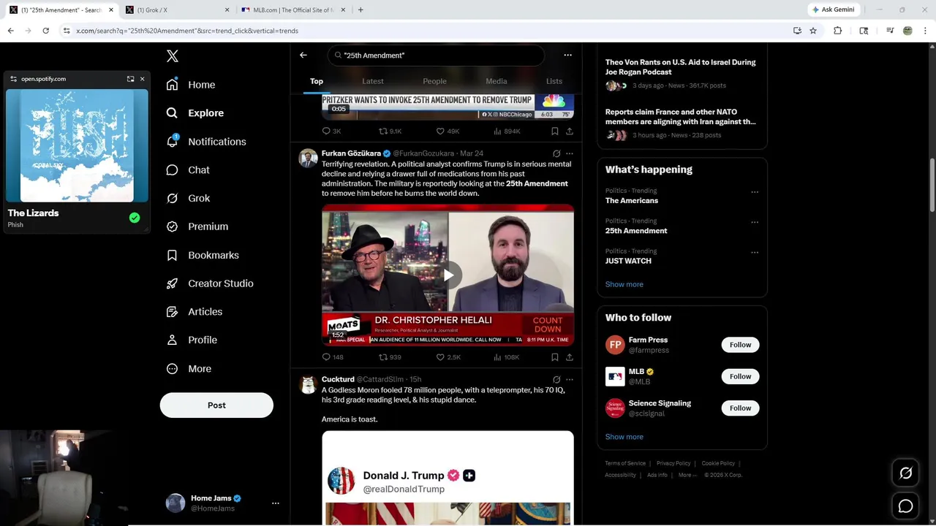The width and height of the screenshot is (936, 526).
Task: Open Theo Von Rants news story
Action: (x=681, y=67)
